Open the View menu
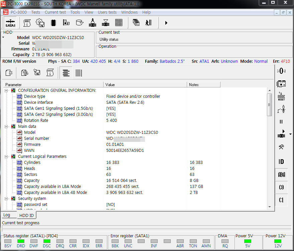This screenshot has width=294, height=251. click(89, 12)
